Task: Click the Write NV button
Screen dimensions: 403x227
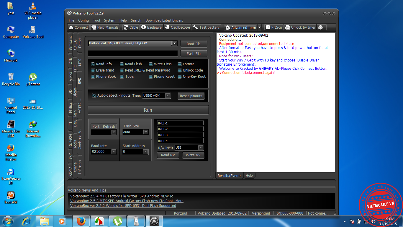Action: point(193,155)
